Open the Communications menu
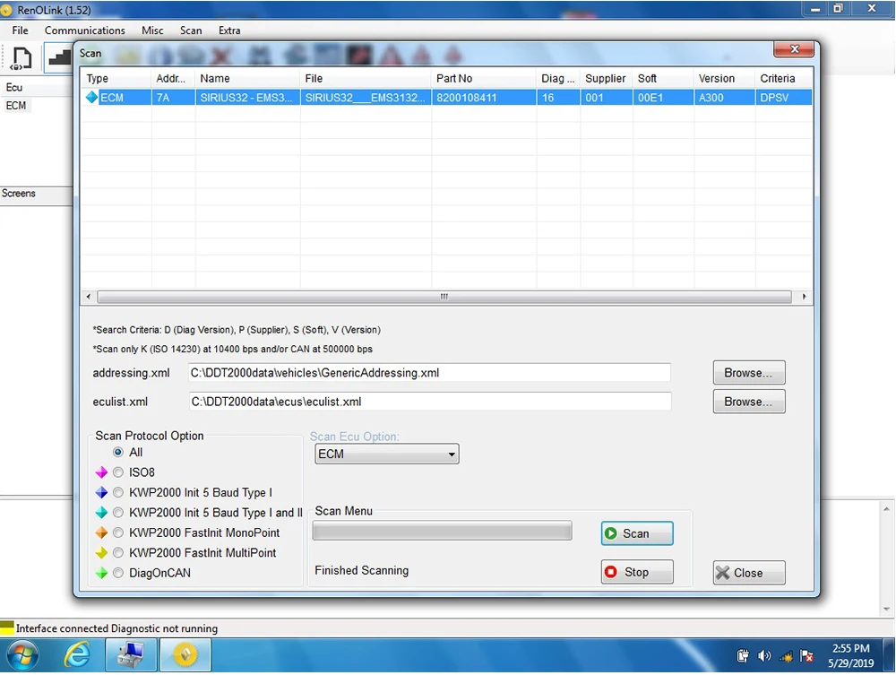Screen dimensions: 896x675 point(84,30)
